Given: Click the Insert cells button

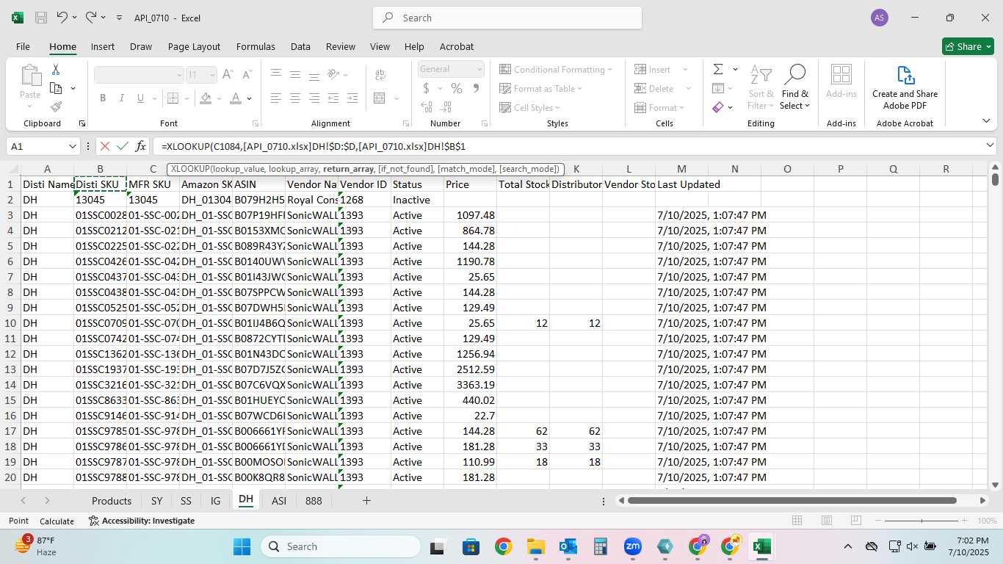Looking at the screenshot, I should pyautogui.click(x=653, y=69).
